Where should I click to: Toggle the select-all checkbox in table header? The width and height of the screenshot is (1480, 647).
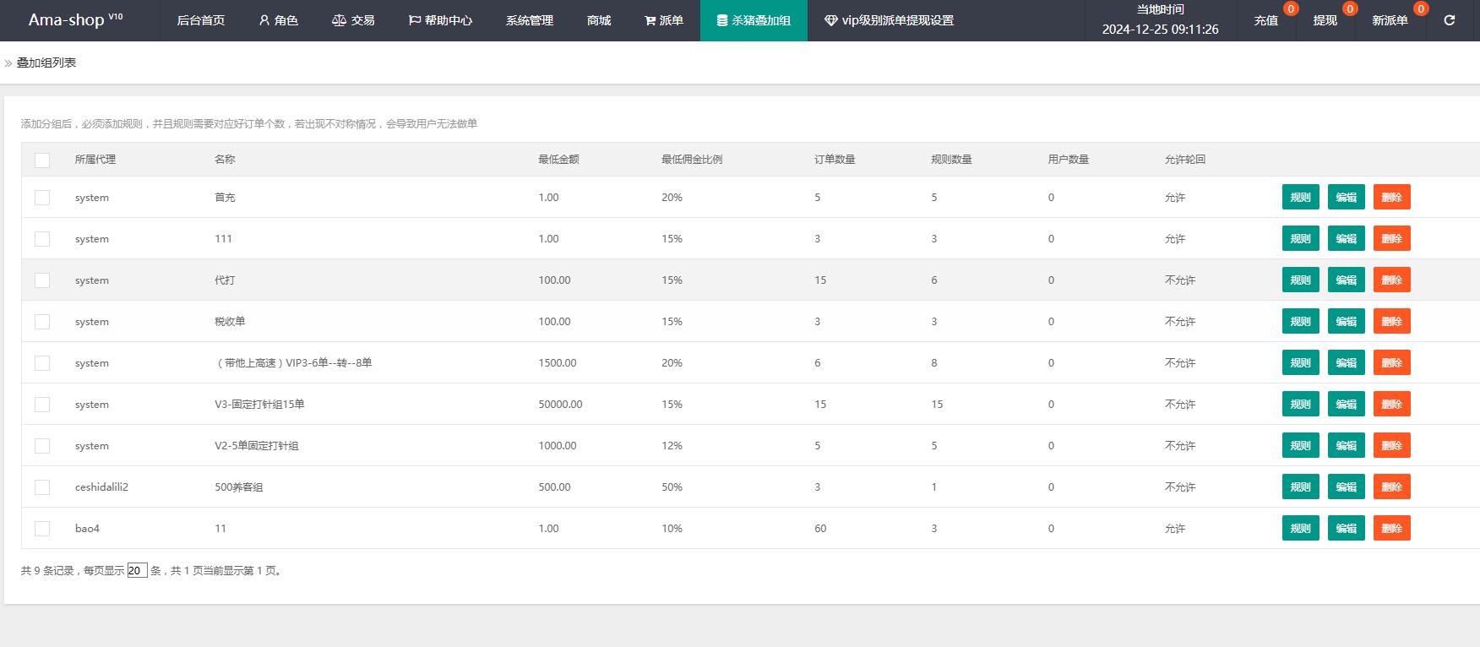pos(42,160)
